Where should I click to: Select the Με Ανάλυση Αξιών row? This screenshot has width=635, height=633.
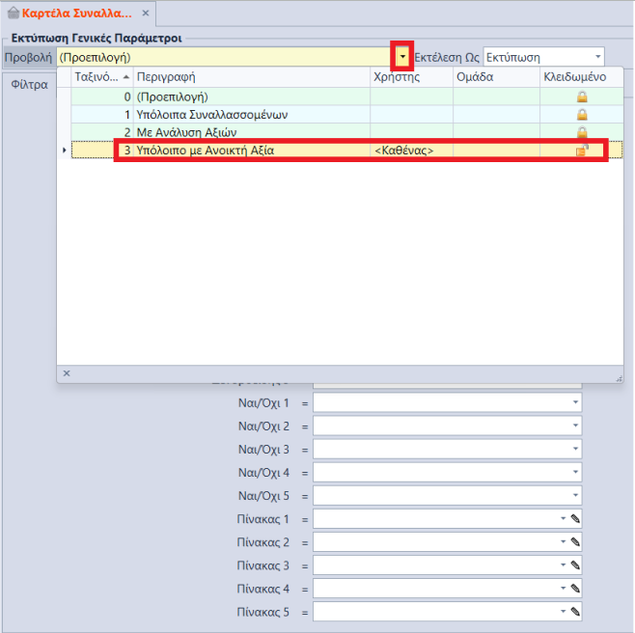click(250, 132)
